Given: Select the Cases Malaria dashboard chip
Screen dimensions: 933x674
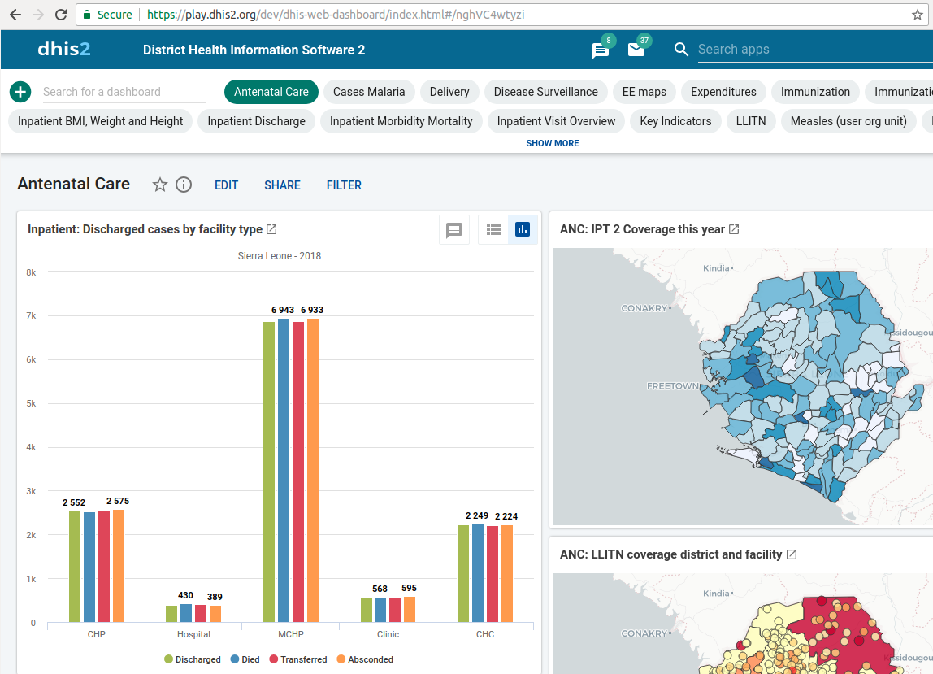Looking at the screenshot, I should click(x=369, y=92).
